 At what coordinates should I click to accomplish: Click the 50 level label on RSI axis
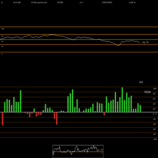click(x=2, y=41)
